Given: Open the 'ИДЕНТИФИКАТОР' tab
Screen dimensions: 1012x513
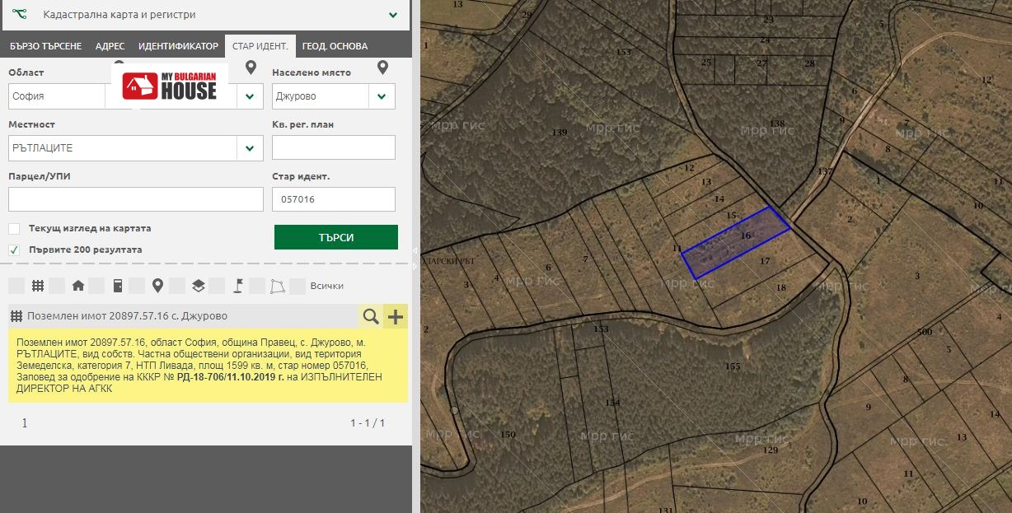Looking at the screenshot, I should [x=178, y=46].
